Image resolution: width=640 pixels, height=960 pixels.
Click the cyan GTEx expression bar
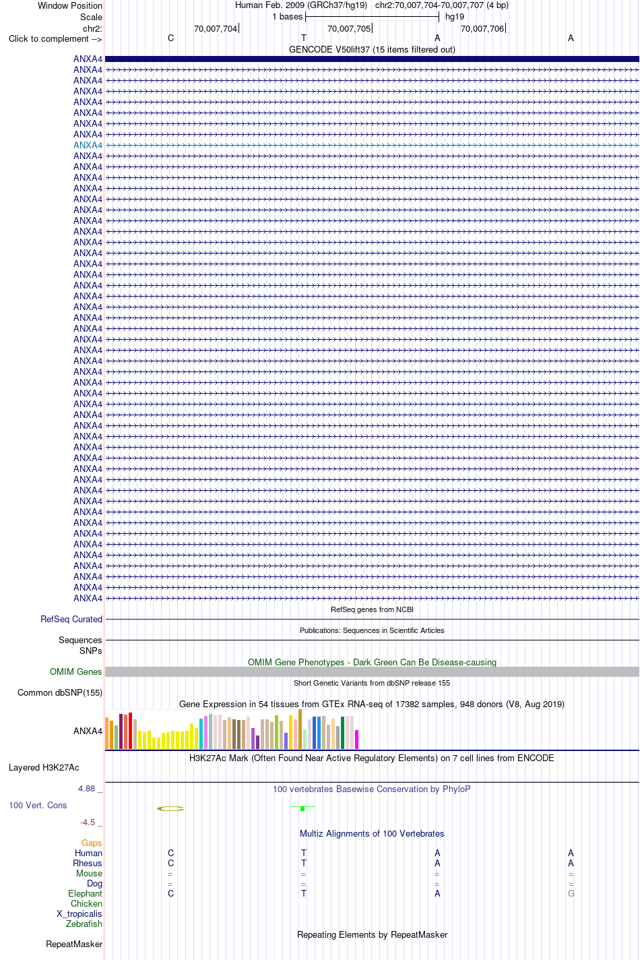201,733
